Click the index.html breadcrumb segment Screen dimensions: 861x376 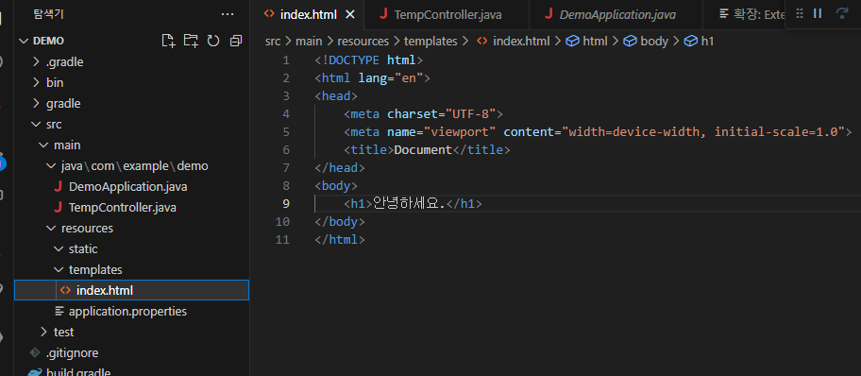click(x=514, y=42)
